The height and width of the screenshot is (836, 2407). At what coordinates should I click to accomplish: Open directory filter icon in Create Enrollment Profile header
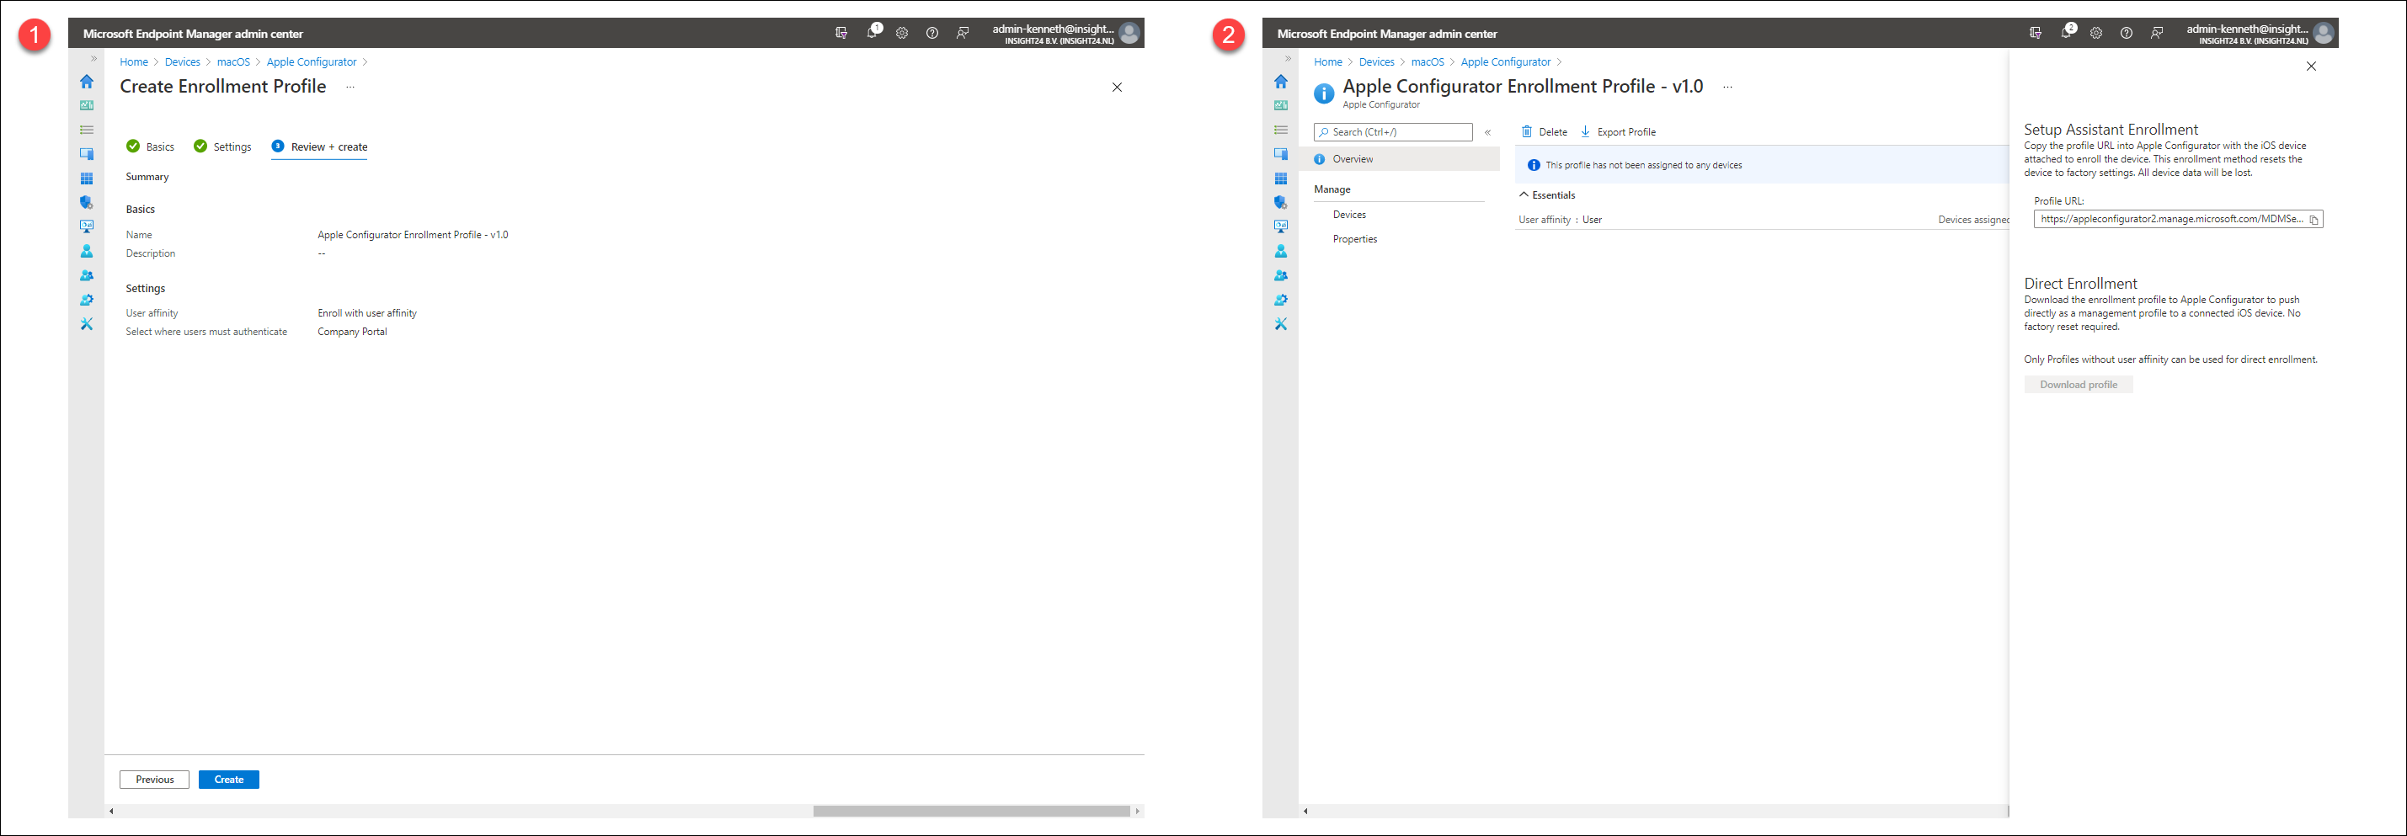[841, 33]
